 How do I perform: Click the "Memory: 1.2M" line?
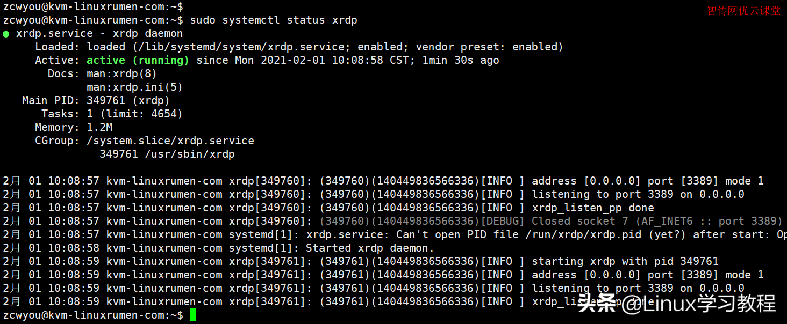pyautogui.click(x=74, y=128)
